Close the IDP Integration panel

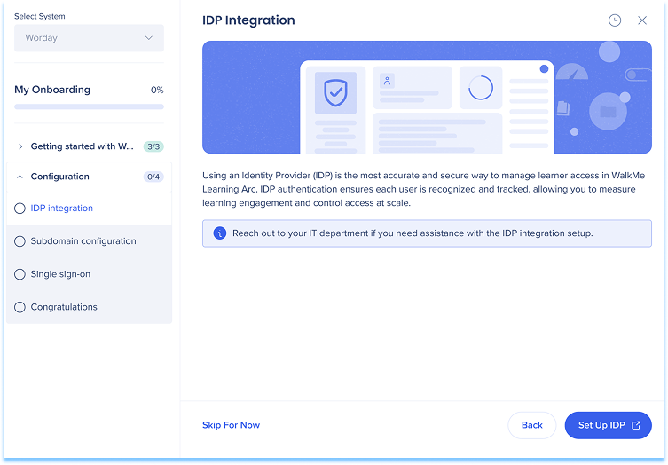642,20
